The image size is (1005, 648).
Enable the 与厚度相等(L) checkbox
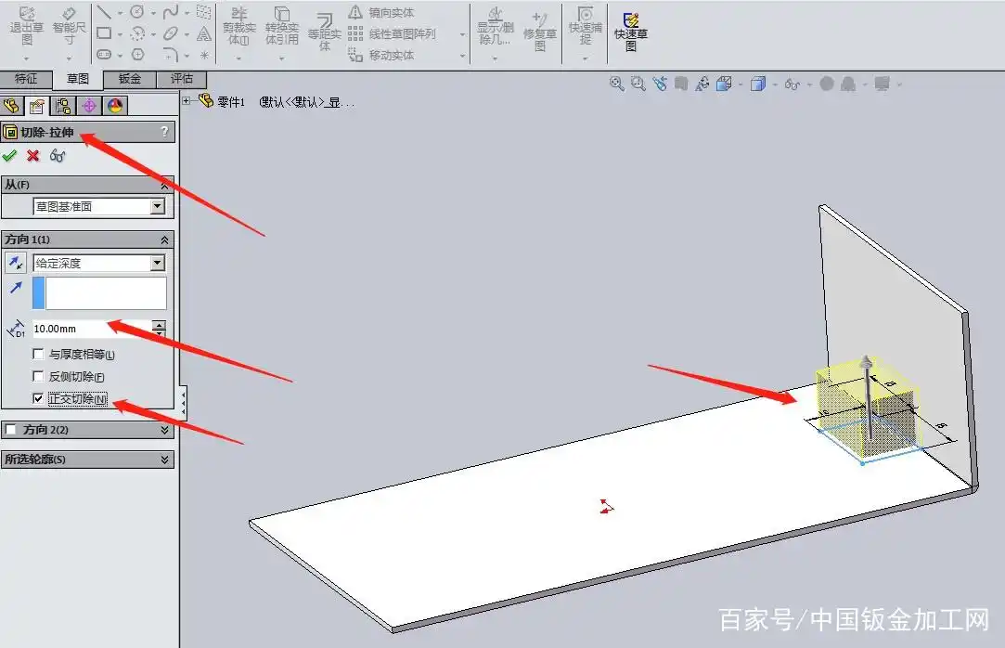(x=38, y=354)
